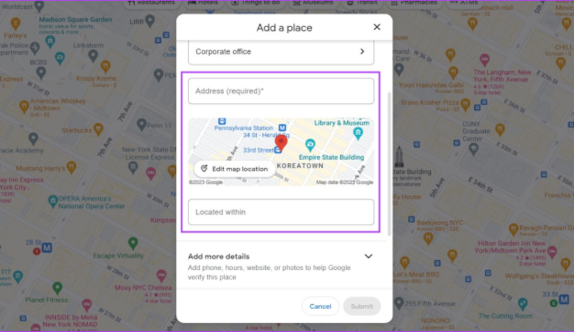Click the Located within field
The height and width of the screenshot is (332, 574).
coord(281,212)
